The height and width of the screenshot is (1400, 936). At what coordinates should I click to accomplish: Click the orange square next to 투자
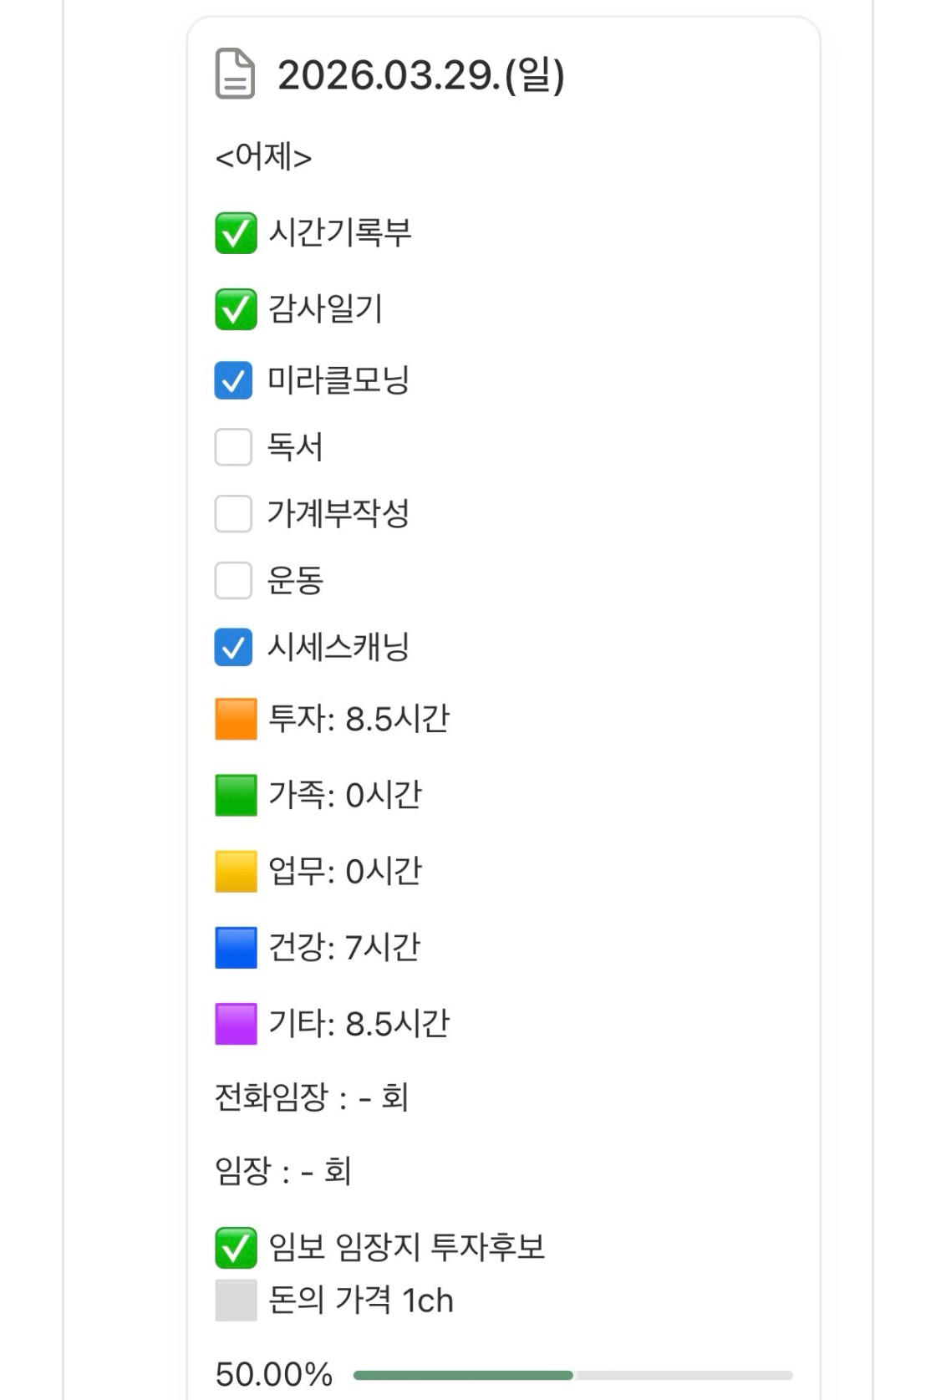[x=236, y=720]
